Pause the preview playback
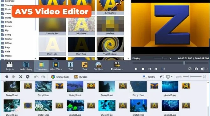This screenshot has width=210, height=116. 136,69
